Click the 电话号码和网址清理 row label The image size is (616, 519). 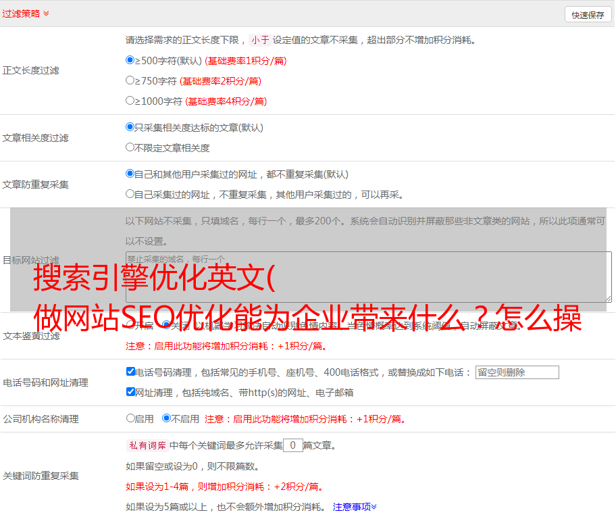point(45,382)
